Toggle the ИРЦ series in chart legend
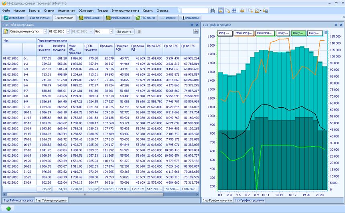This screenshot has width=345, height=213. click(x=225, y=33)
